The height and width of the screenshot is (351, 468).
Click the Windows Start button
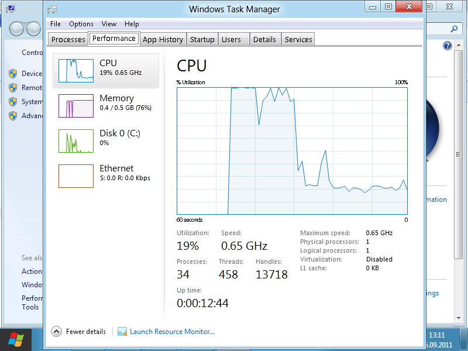point(16,339)
